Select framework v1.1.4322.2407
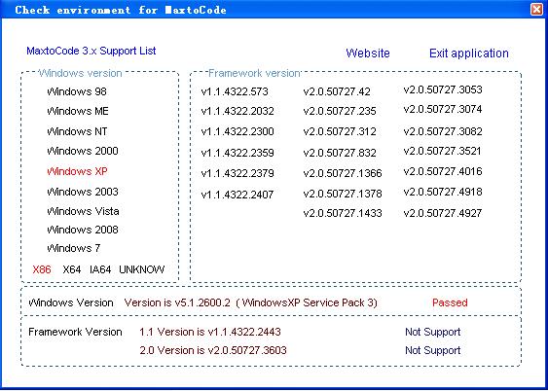The image size is (548, 391). (x=237, y=195)
